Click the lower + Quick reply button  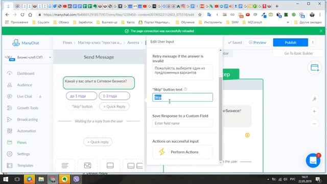tap(98, 142)
